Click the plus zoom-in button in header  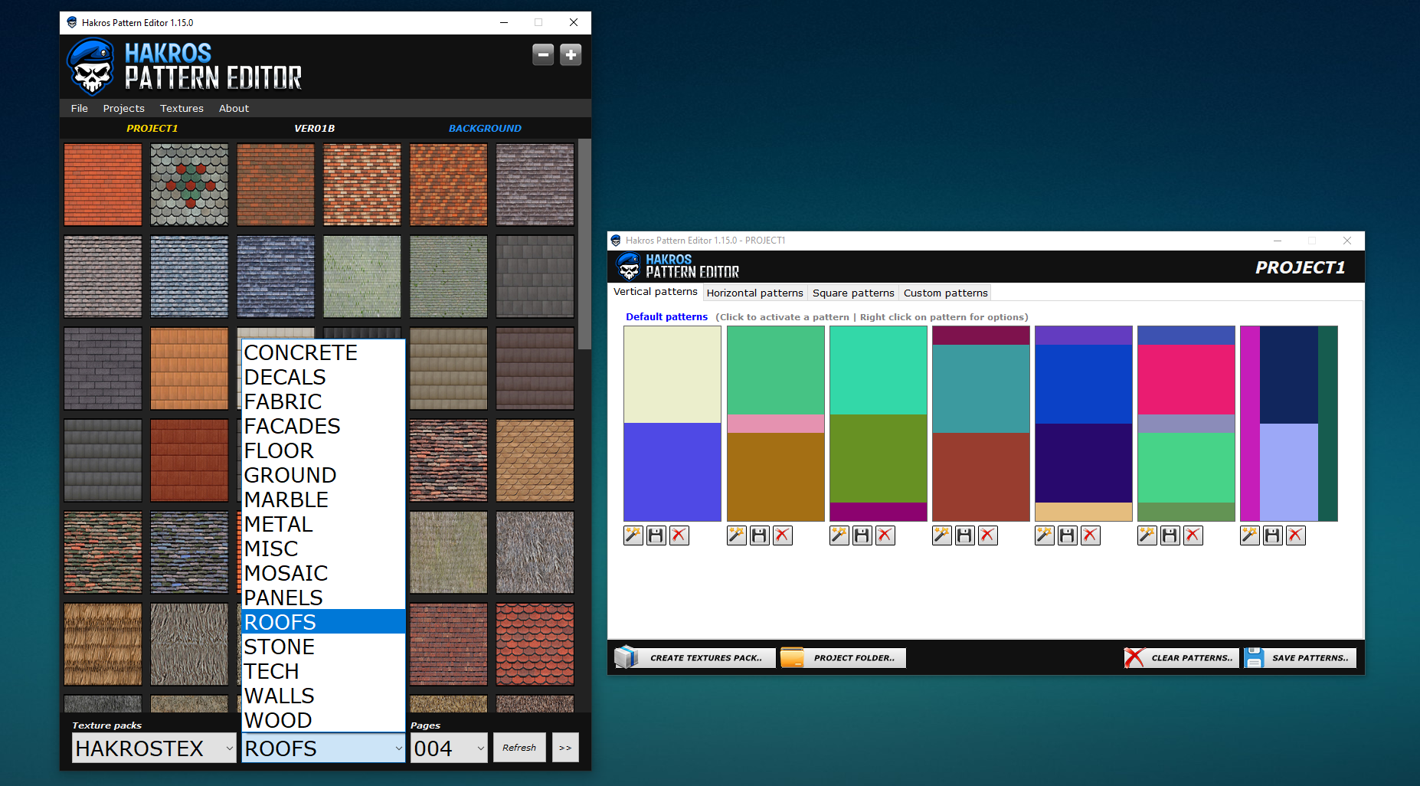click(x=571, y=54)
